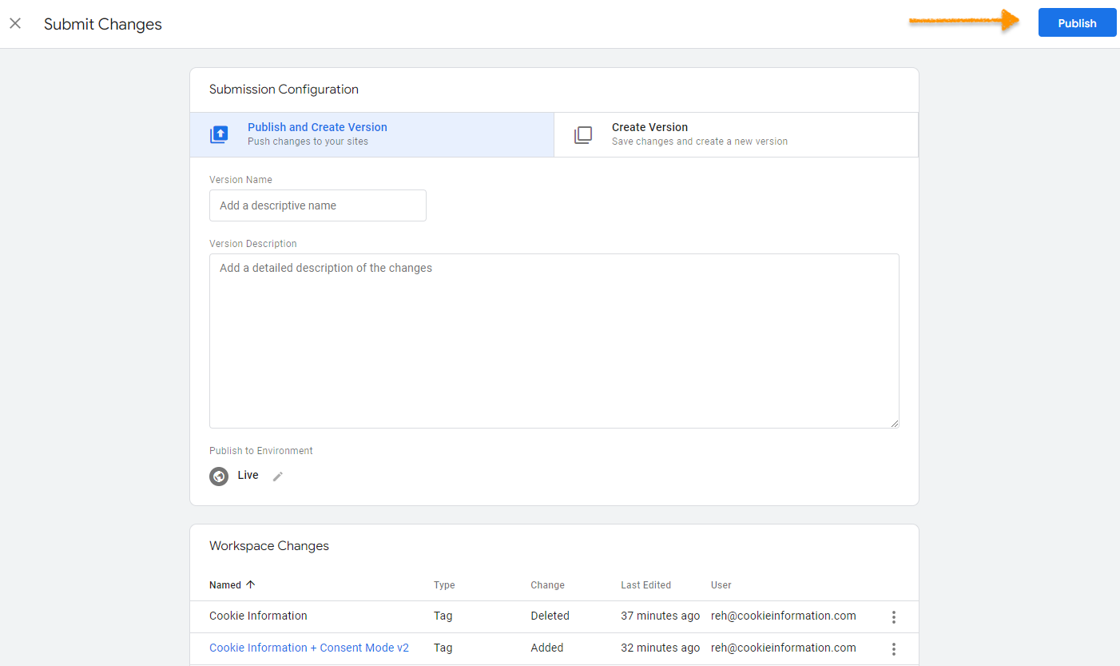Sort changes by the Type column
This screenshot has width=1120, height=666.
click(443, 584)
